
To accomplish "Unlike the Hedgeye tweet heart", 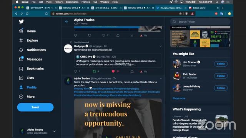I will tap(113, 71).
